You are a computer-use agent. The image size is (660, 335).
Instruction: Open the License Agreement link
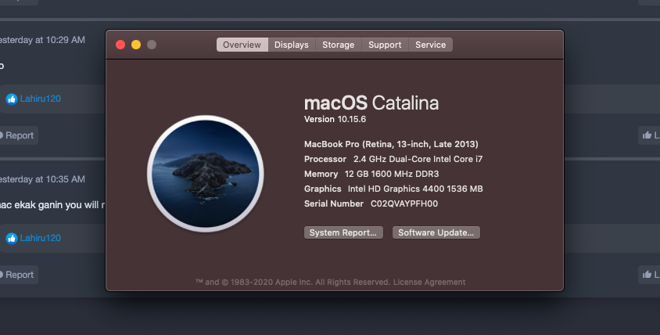429,283
